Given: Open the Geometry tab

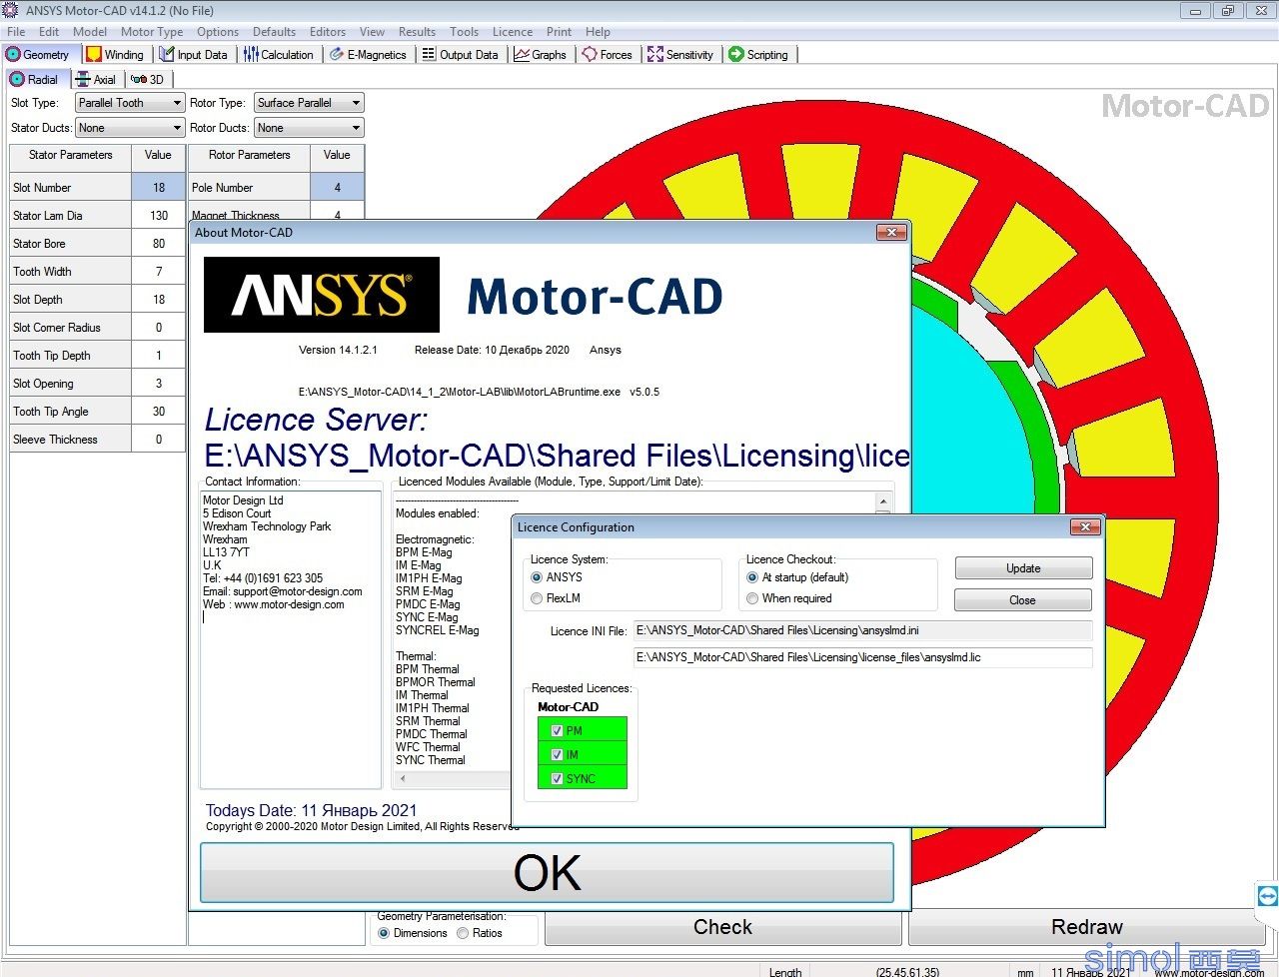Looking at the screenshot, I should tap(40, 55).
